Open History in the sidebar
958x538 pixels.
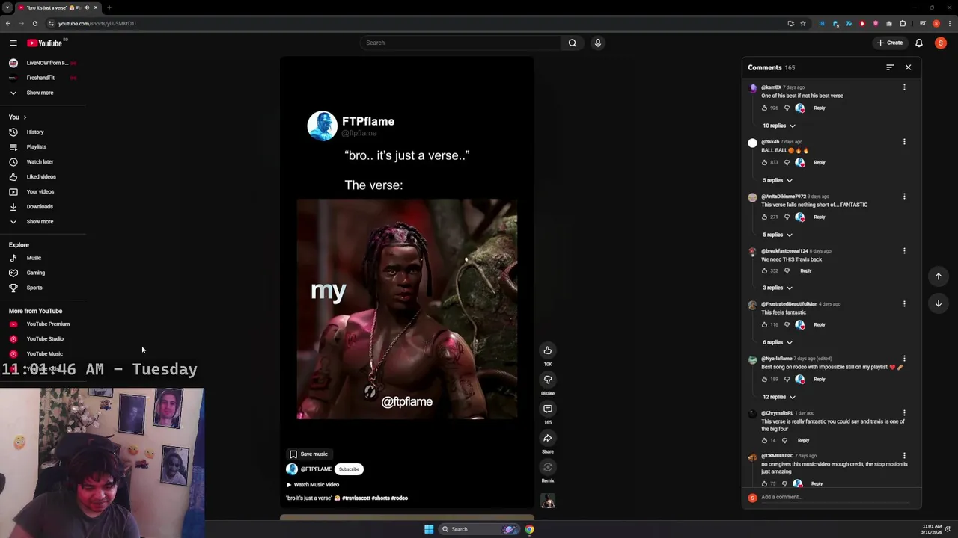35,132
